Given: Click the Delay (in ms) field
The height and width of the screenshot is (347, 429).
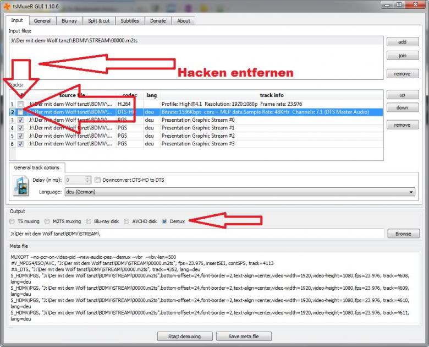Looking at the screenshot, I should [75, 180].
